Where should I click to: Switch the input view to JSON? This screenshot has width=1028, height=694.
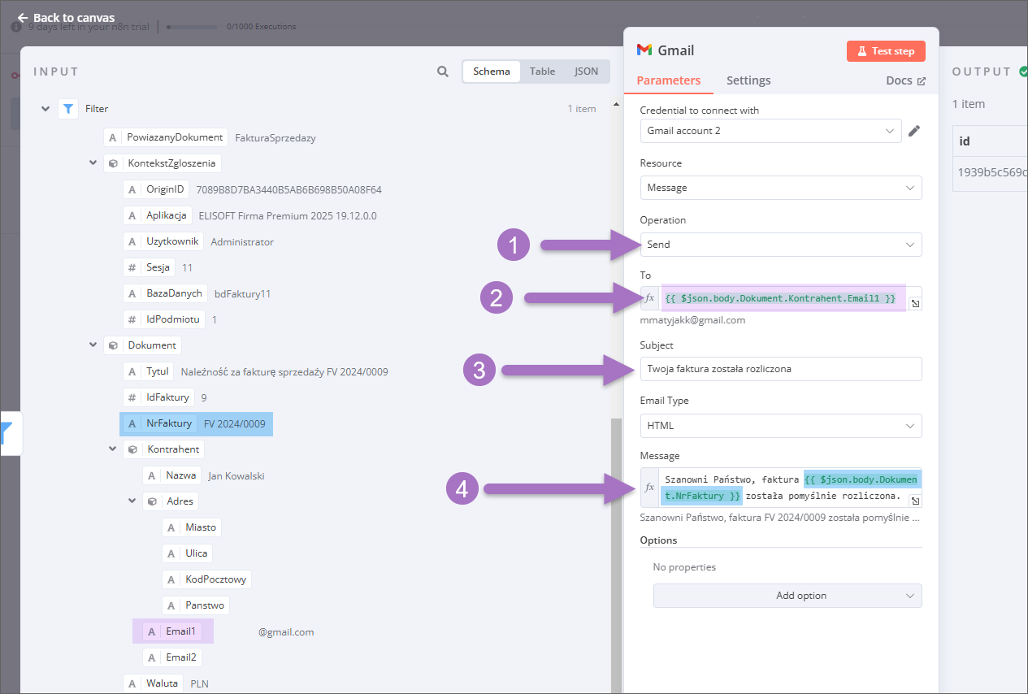(x=586, y=72)
